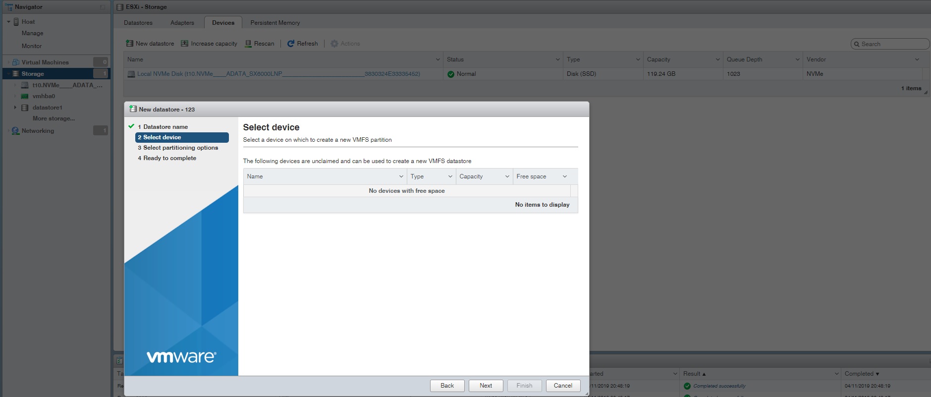Click the Navigator panel icon

[x=9, y=7]
